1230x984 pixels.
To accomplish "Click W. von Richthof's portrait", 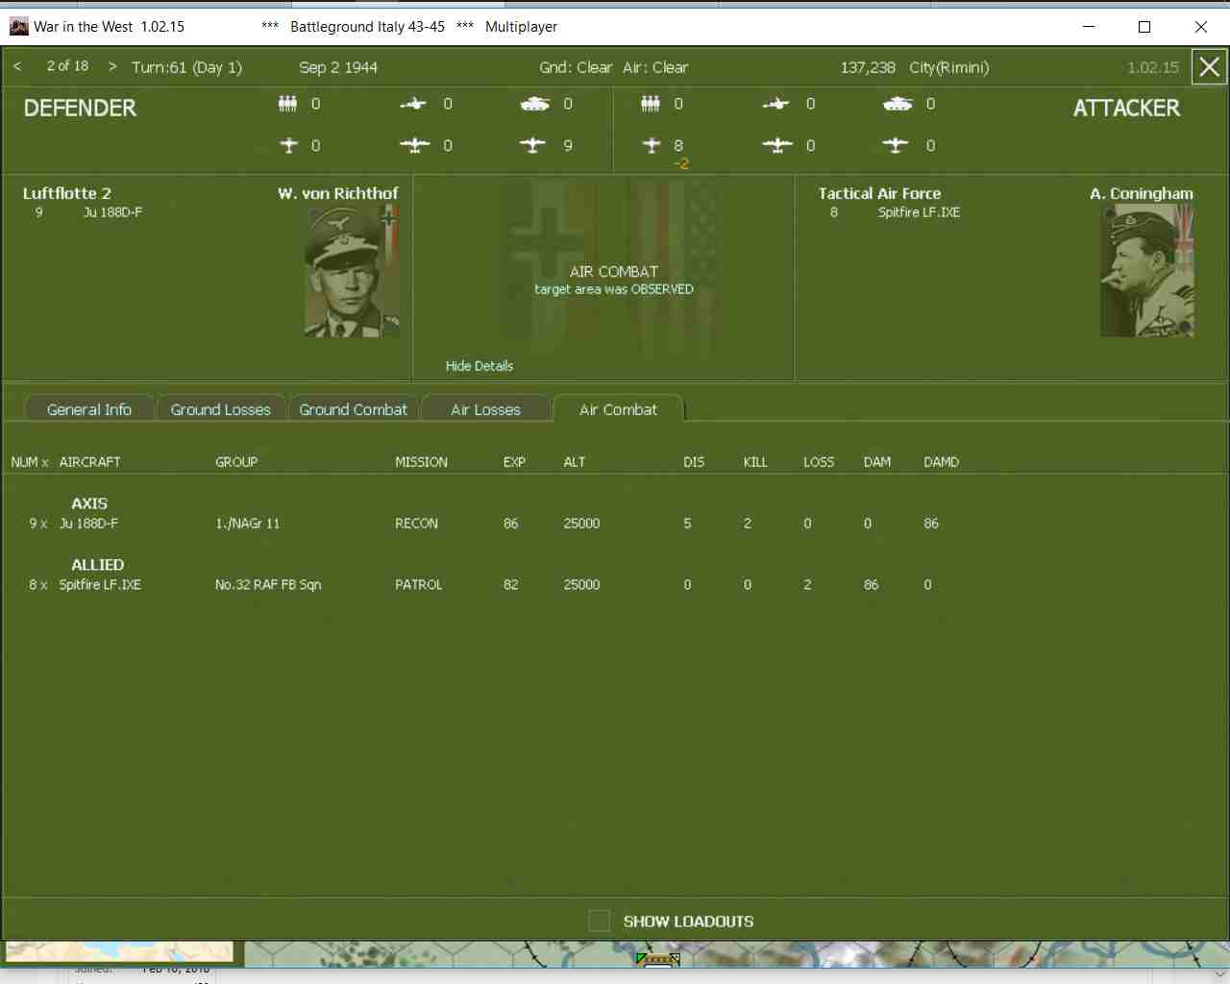I will coord(352,270).
